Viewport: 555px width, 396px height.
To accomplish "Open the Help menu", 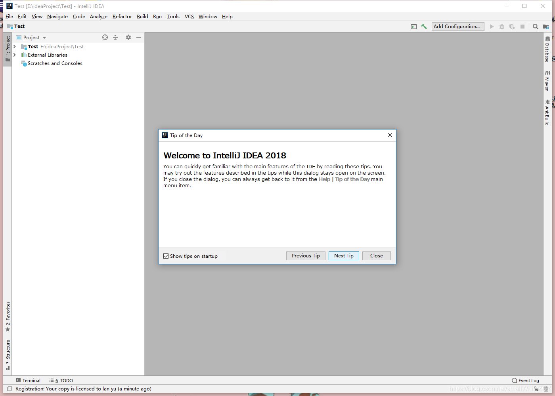I will pyautogui.click(x=227, y=17).
